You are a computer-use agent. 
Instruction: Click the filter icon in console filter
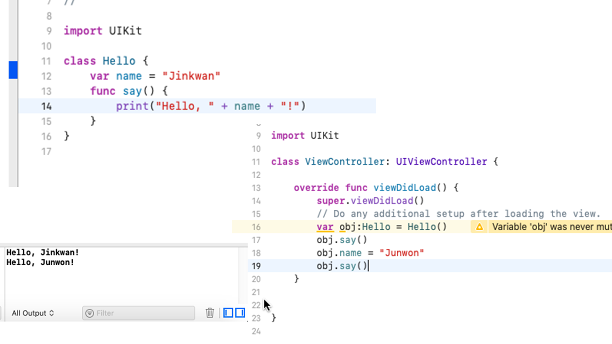click(x=89, y=313)
